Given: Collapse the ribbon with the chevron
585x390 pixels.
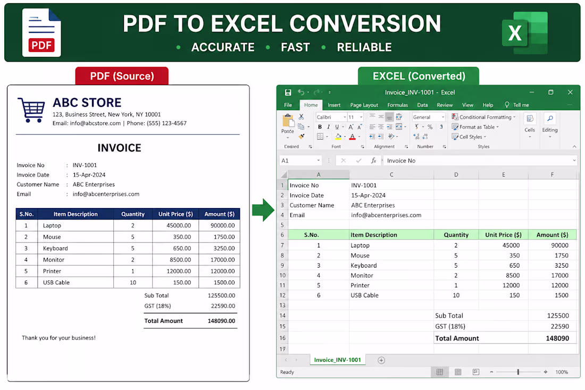Looking at the screenshot, I should coord(574,147).
